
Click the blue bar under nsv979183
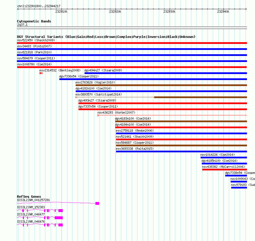[239, 188]
